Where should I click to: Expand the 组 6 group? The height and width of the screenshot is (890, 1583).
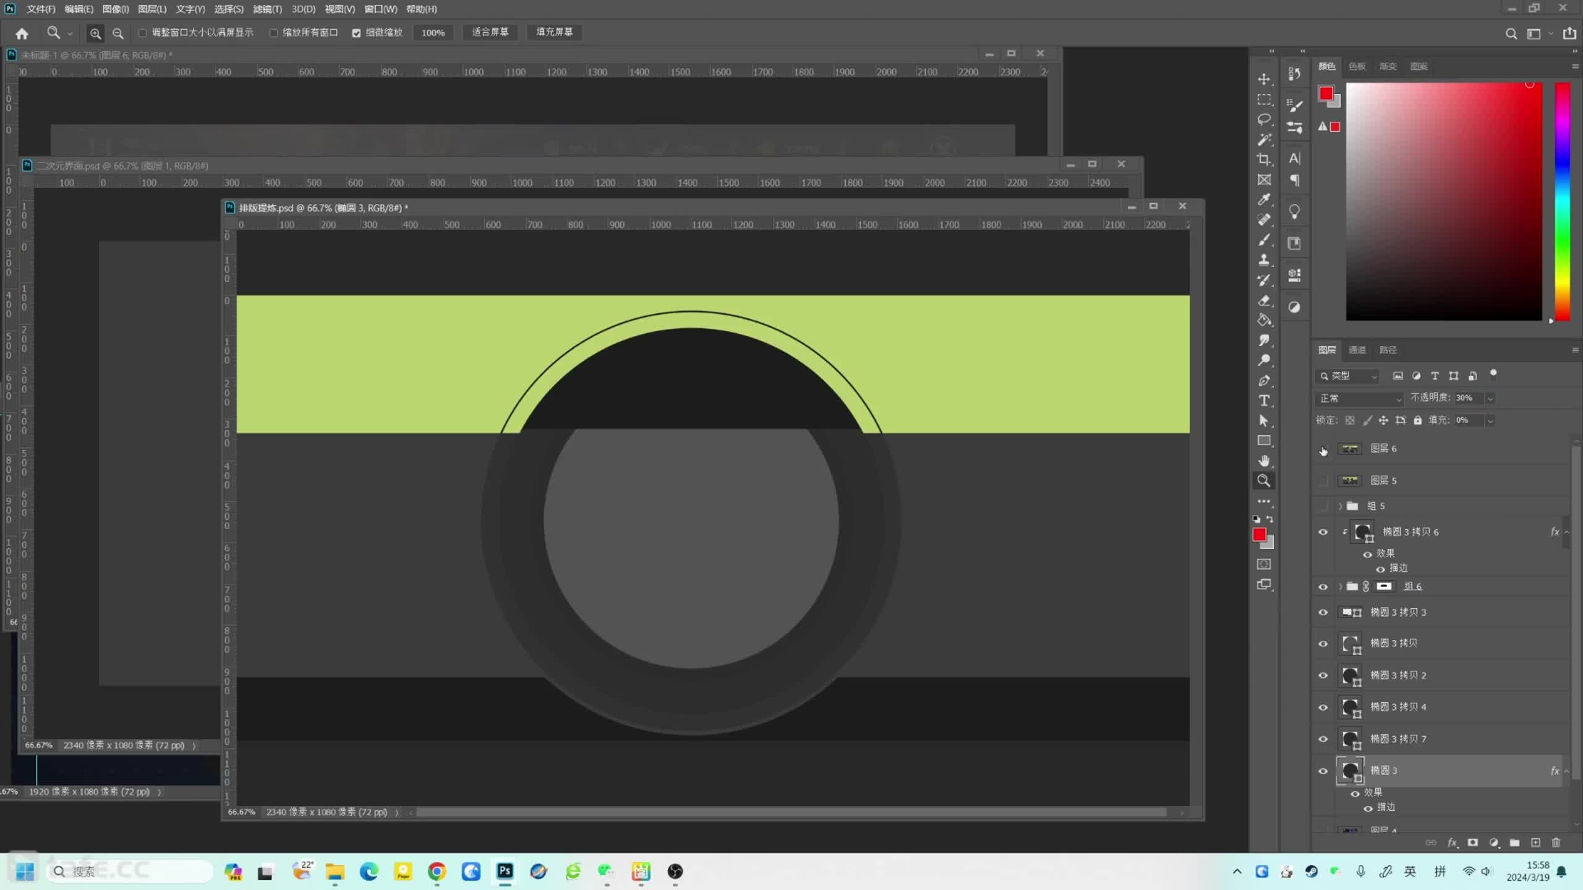pos(1341,587)
